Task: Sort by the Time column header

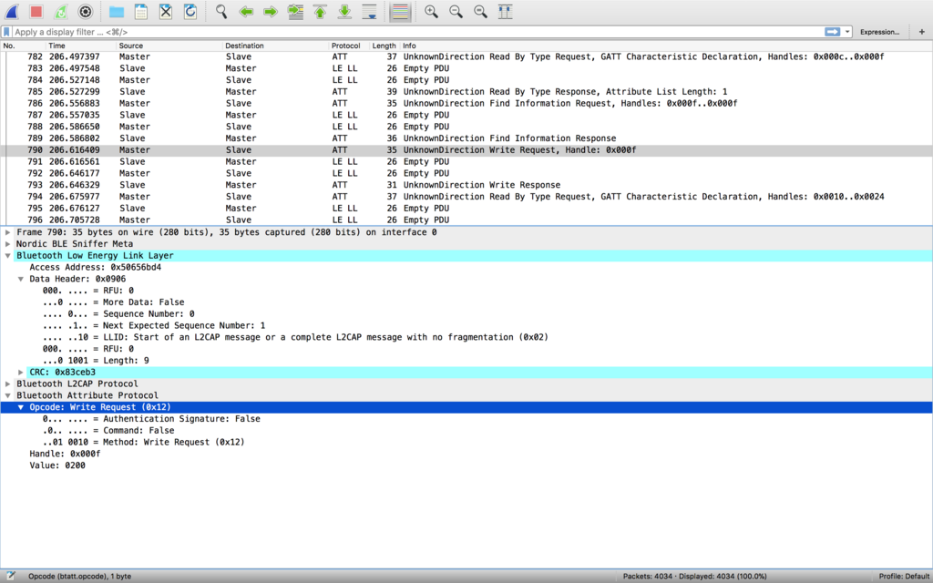Action: (80, 46)
